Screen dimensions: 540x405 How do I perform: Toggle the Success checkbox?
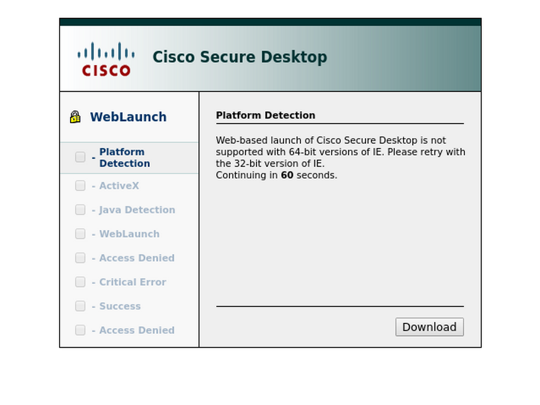(x=80, y=306)
